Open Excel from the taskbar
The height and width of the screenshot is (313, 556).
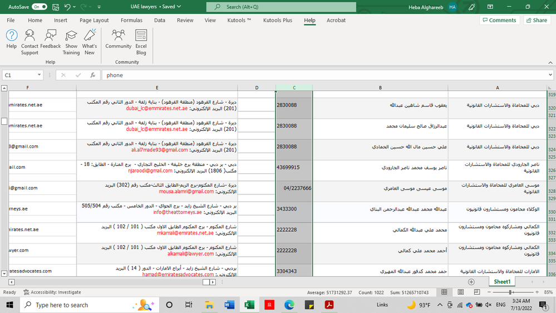point(249,305)
